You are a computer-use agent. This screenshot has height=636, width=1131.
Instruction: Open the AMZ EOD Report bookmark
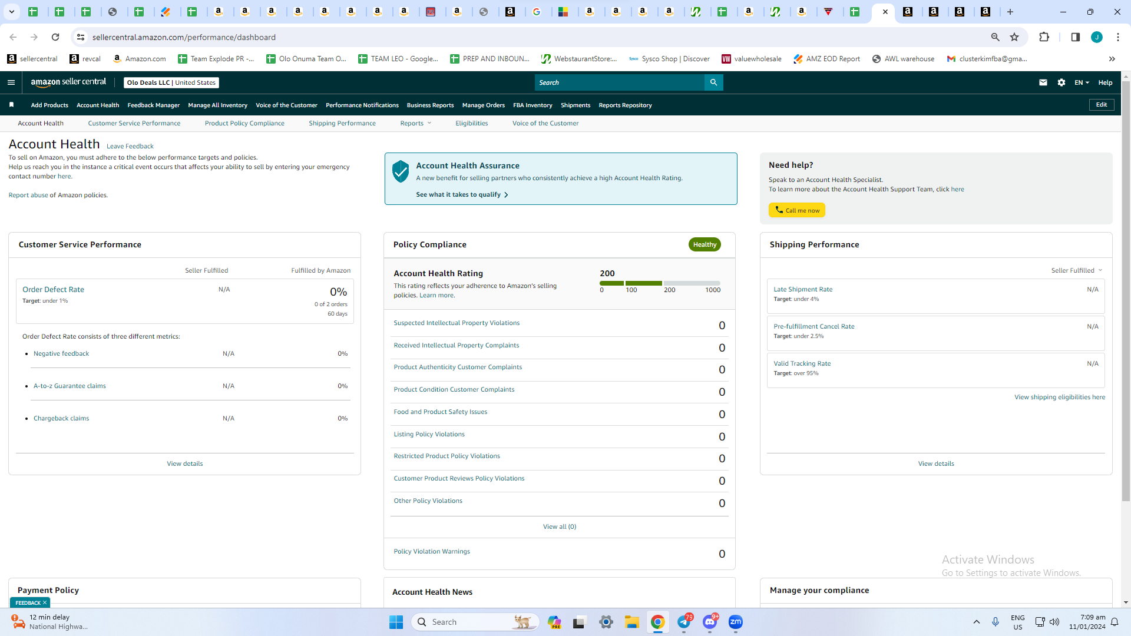pyautogui.click(x=826, y=59)
